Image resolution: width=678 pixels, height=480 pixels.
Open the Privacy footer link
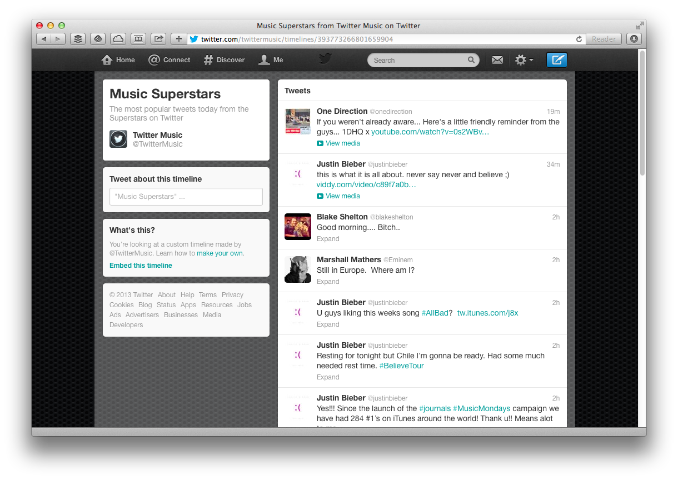(232, 295)
